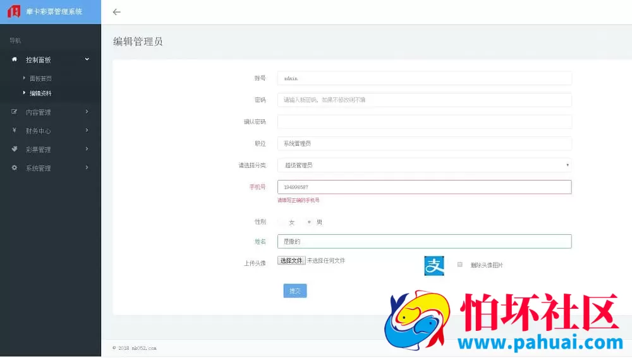Click the red logo icon in header
The height and width of the screenshot is (358, 632).
click(14, 11)
